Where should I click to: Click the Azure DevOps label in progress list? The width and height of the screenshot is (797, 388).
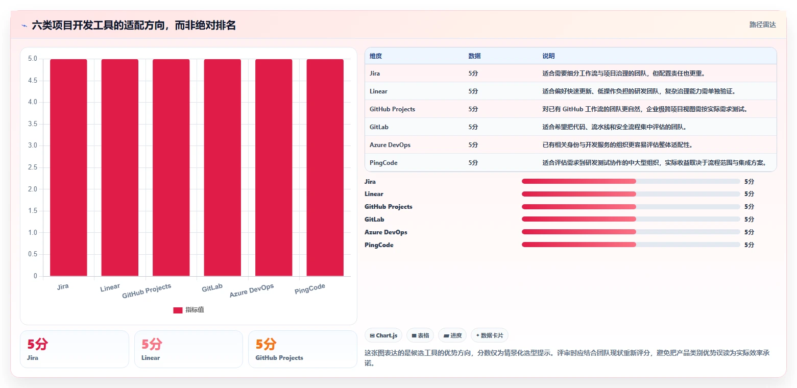click(x=386, y=232)
